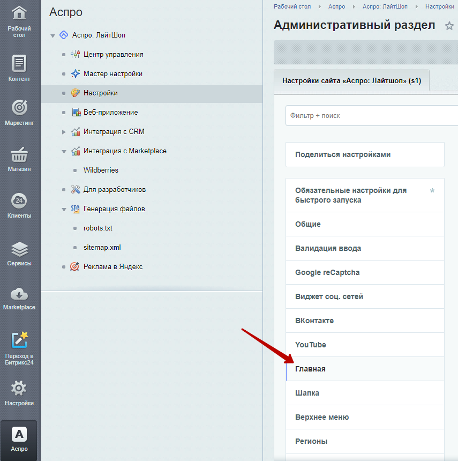Open Верхнее меню settings section
Viewport: 458px width, 461px height.
(x=365, y=417)
